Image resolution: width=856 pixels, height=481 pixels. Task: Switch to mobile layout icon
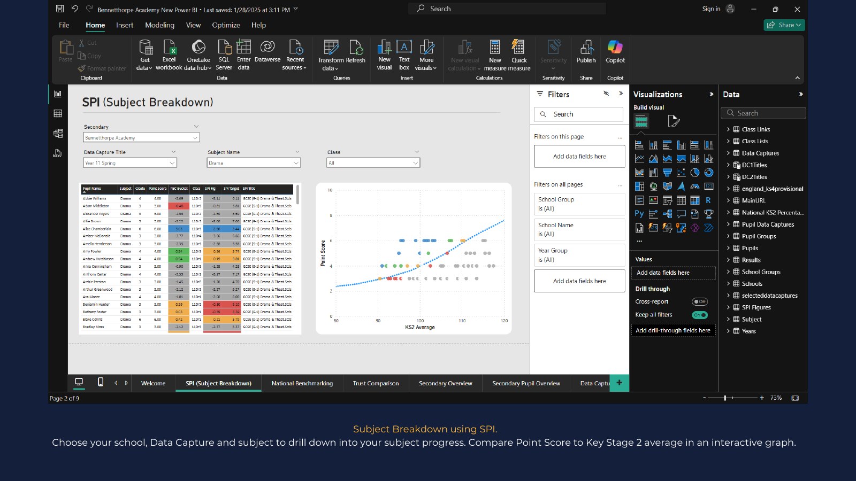click(x=101, y=382)
